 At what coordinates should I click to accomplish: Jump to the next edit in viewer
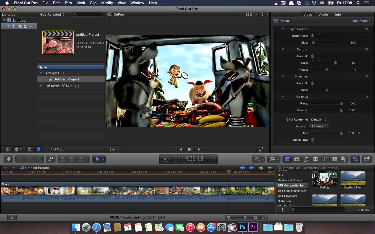click(199, 149)
